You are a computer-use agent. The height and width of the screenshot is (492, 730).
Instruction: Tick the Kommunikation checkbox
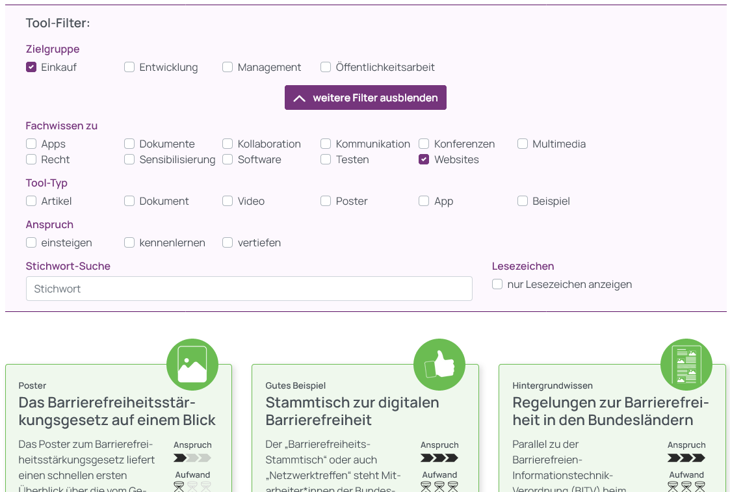click(326, 144)
